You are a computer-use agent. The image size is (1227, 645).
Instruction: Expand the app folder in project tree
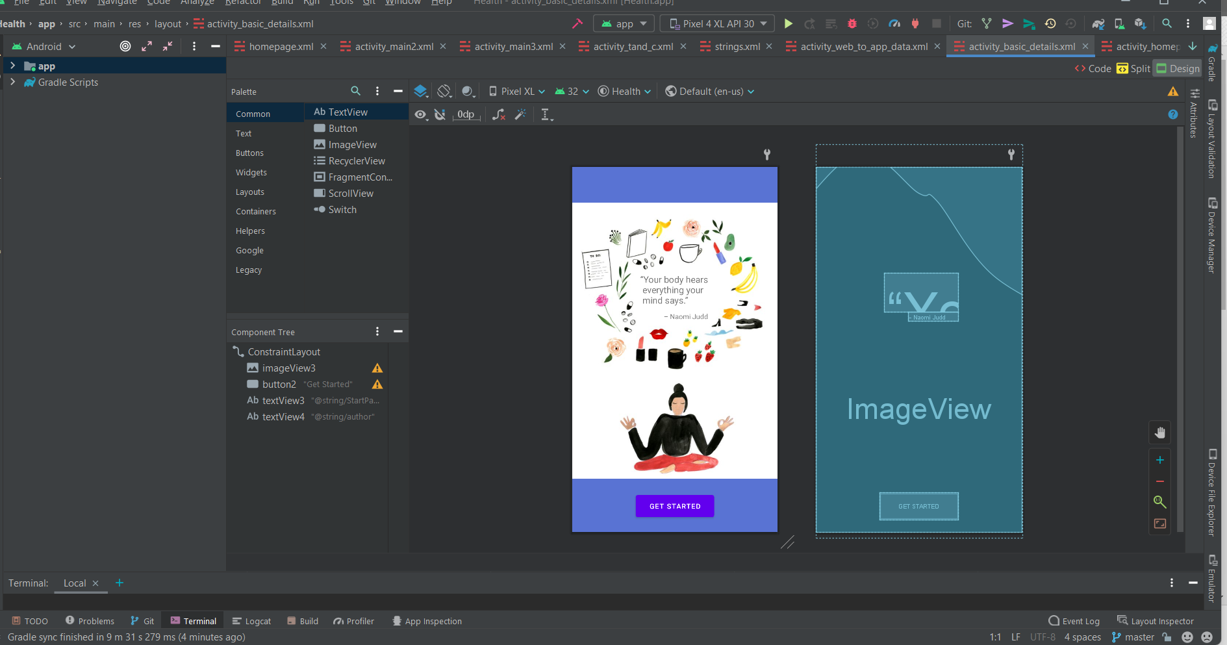point(12,66)
